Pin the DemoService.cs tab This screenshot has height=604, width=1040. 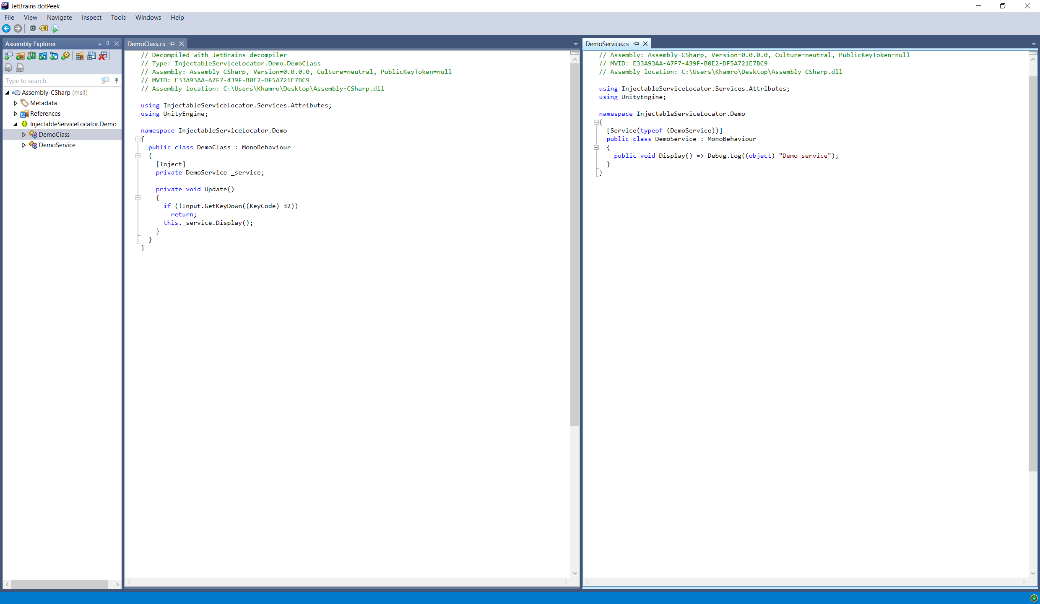click(x=636, y=44)
